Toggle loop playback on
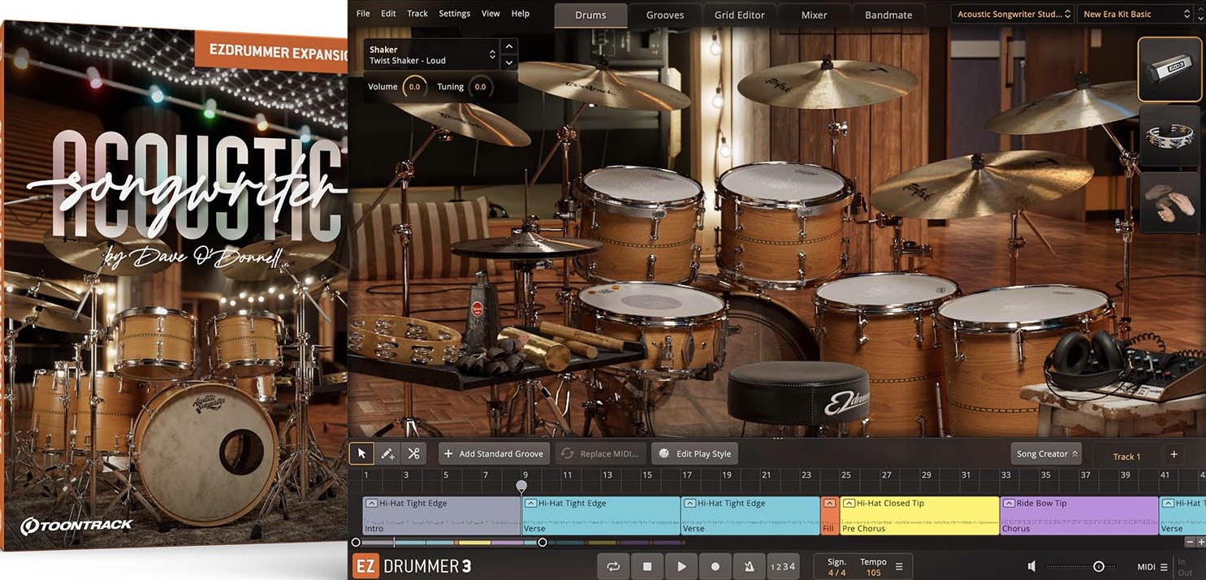 pyautogui.click(x=613, y=566)
